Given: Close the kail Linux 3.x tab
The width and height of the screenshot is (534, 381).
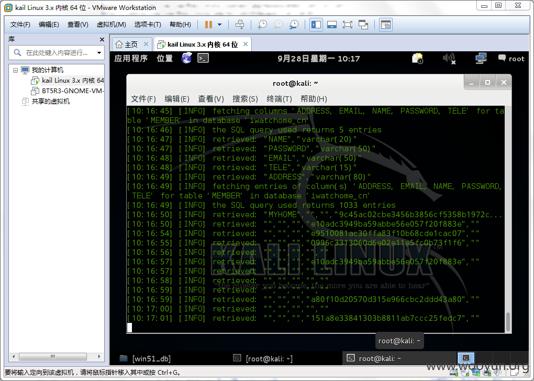Looking at the screenshot, I should click(245, 44).
